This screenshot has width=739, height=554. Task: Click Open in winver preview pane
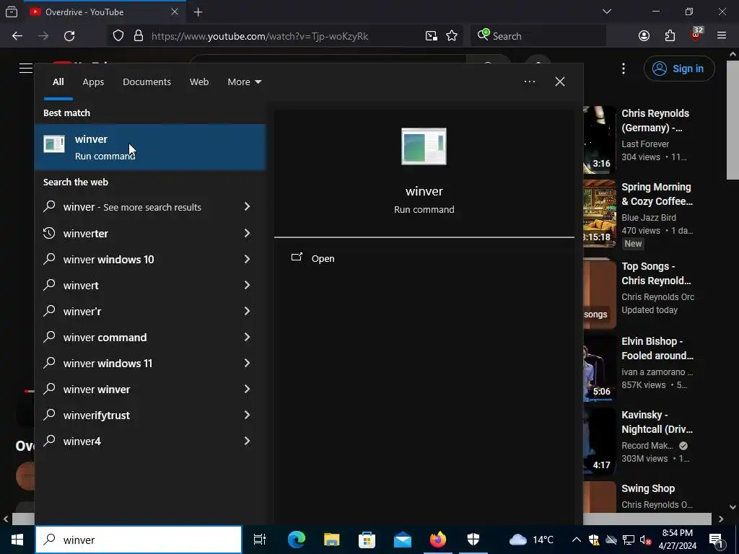323,259
